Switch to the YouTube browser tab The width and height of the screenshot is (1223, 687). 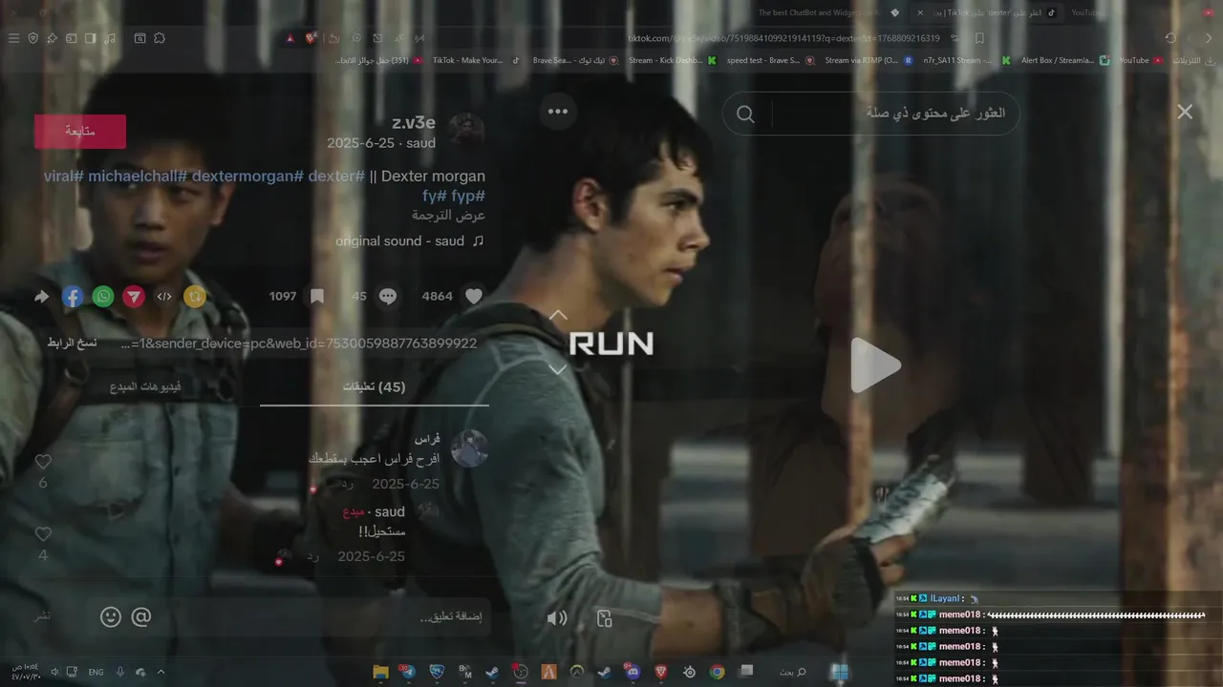pos(1086,13)
